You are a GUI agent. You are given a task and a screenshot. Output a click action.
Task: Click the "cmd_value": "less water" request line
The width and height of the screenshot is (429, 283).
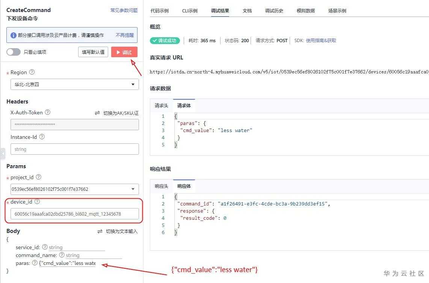click(216, 131)
